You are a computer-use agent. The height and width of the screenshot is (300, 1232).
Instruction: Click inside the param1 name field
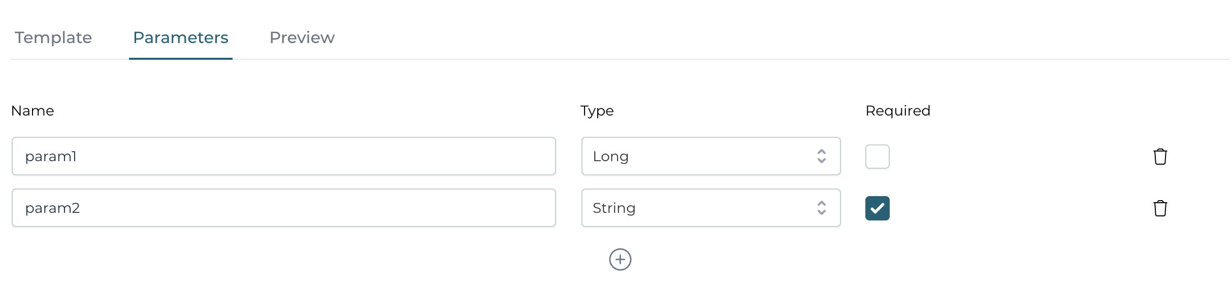283,156
